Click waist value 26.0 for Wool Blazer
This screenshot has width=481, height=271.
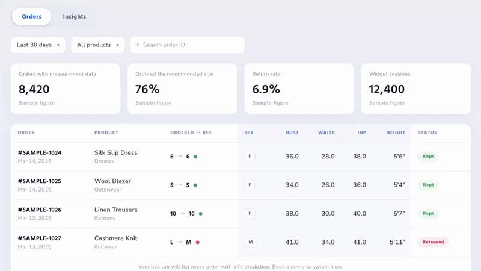tap(328, 185)
